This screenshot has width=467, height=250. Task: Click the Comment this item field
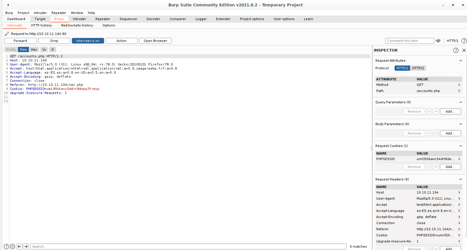409,41
